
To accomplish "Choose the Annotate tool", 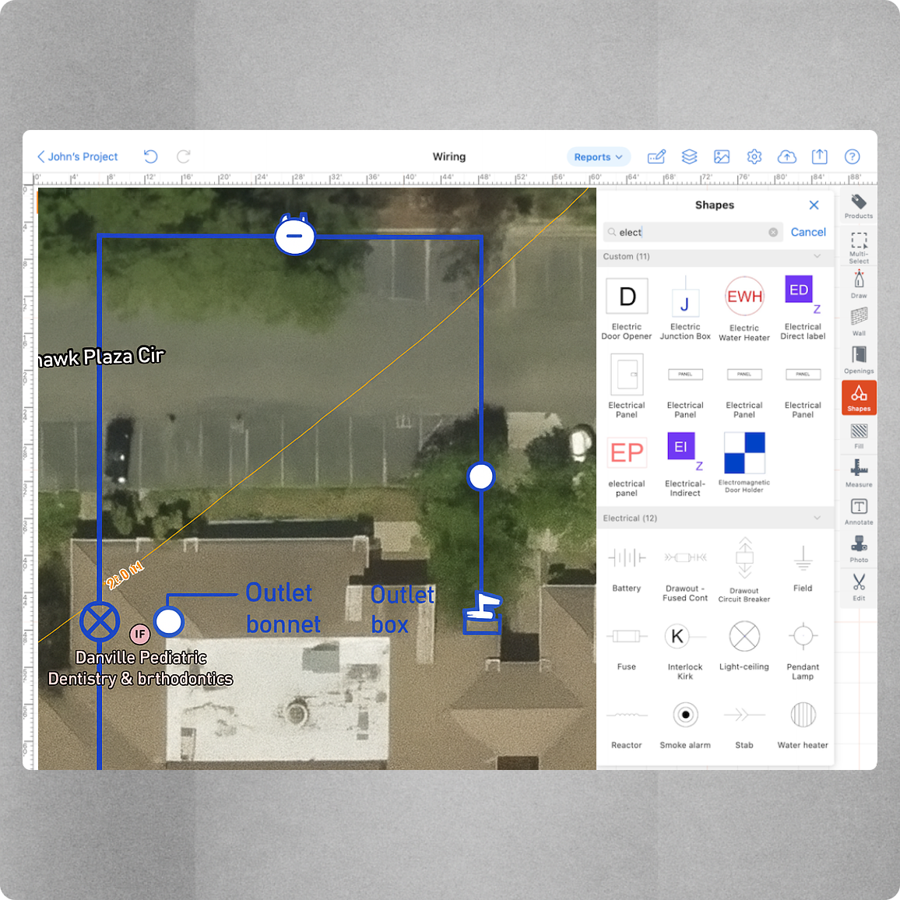I will 858,512.
